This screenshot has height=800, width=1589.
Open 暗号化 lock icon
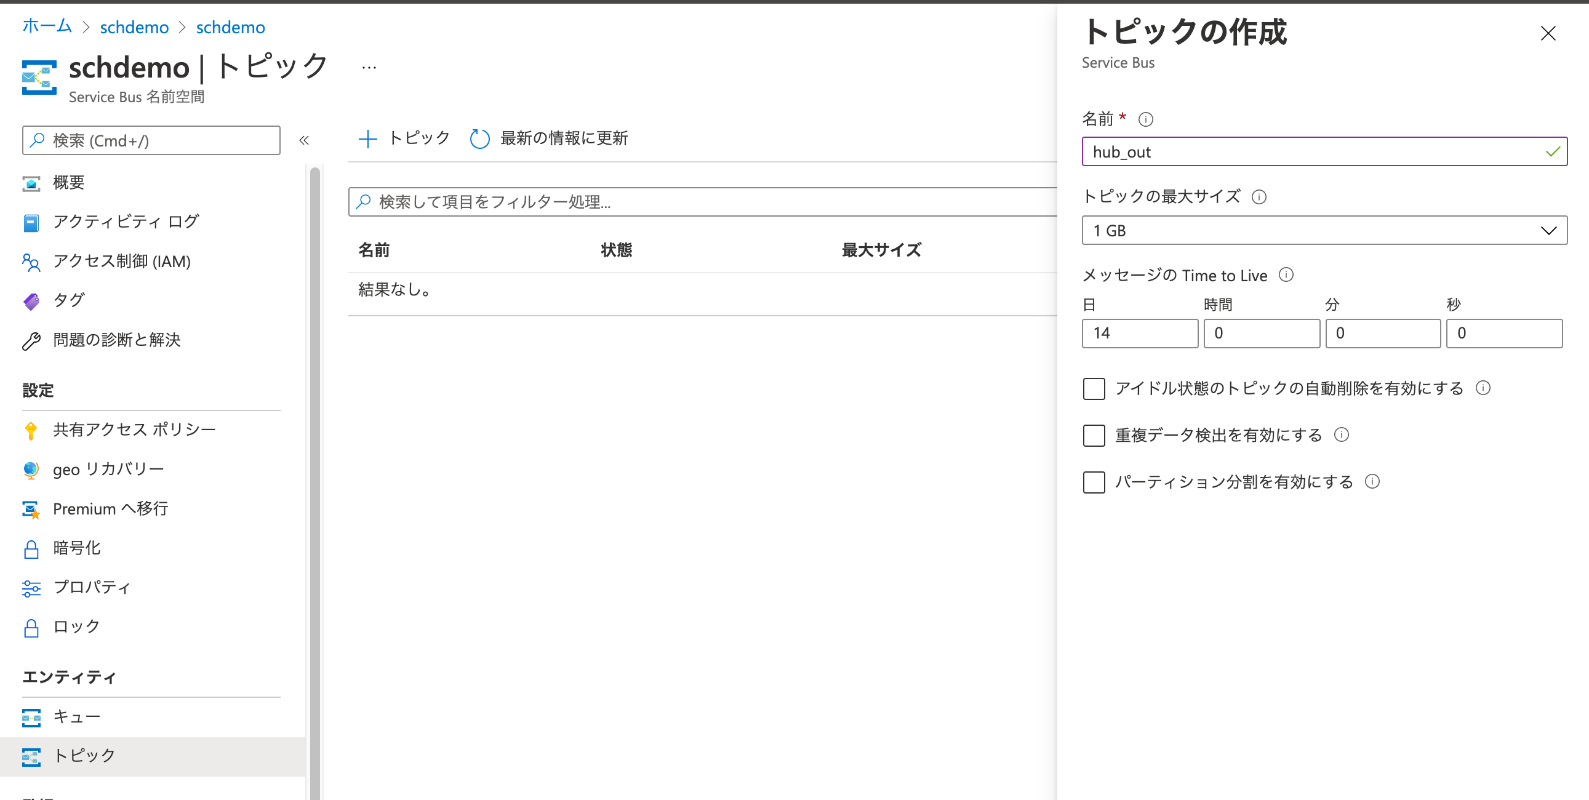[x=31, y=548]
